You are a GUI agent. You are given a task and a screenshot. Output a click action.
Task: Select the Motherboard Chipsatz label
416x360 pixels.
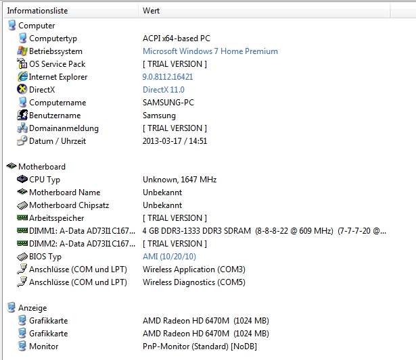[x=69, y=205]
